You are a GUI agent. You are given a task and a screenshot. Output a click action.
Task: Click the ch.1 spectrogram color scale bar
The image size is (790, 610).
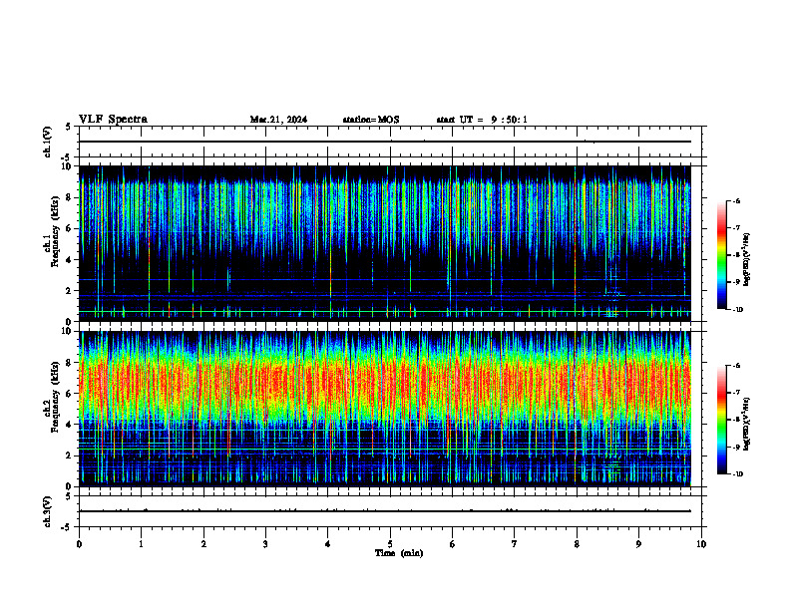(721, 255)
